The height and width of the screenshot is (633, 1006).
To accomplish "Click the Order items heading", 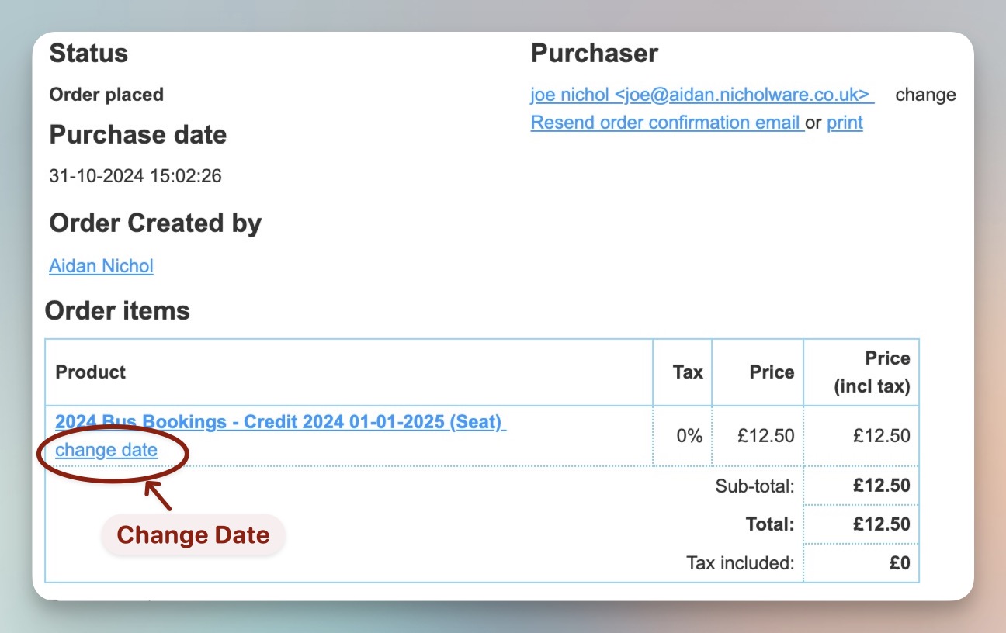I will coord(117,310).
